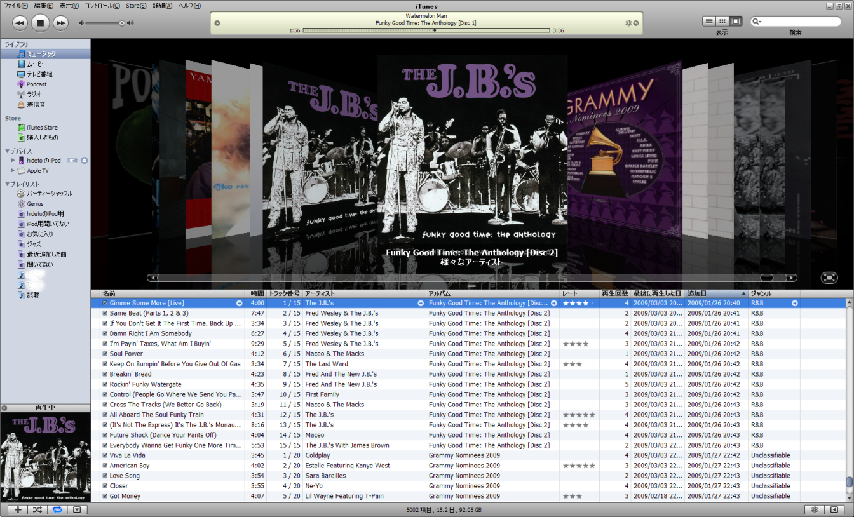Collapse the デバイス devices section triangle

(7, 151)
